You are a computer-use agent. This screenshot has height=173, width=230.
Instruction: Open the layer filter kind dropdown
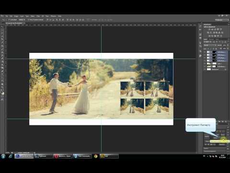pyautogui.click(x=207, y=42)
